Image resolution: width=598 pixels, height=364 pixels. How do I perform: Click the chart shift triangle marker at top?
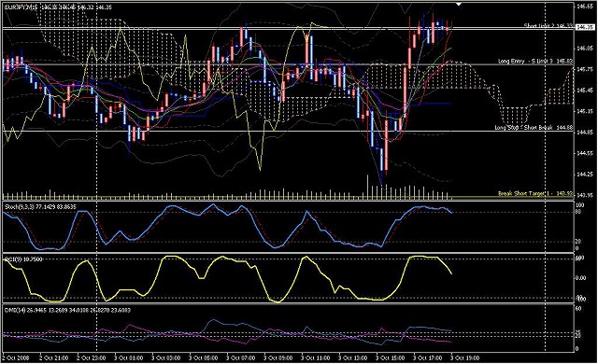(459, 4)
